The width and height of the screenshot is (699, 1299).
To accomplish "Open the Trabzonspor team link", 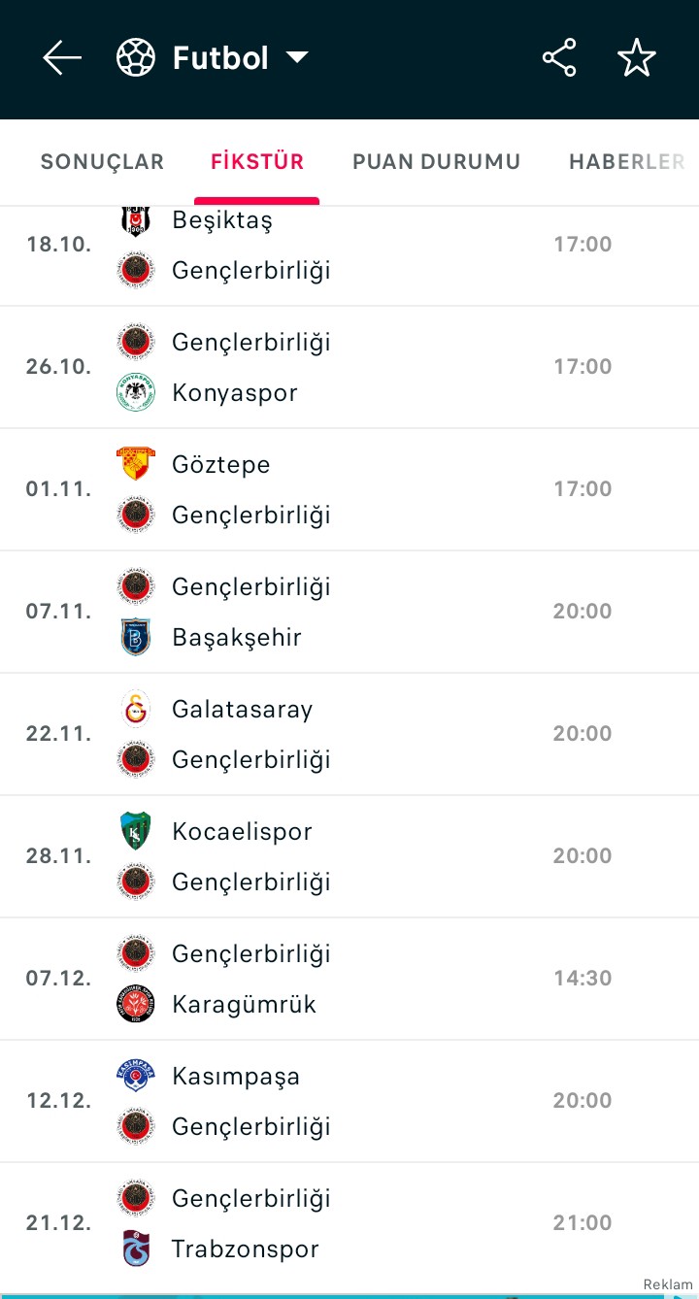I will pos(245,1249).
